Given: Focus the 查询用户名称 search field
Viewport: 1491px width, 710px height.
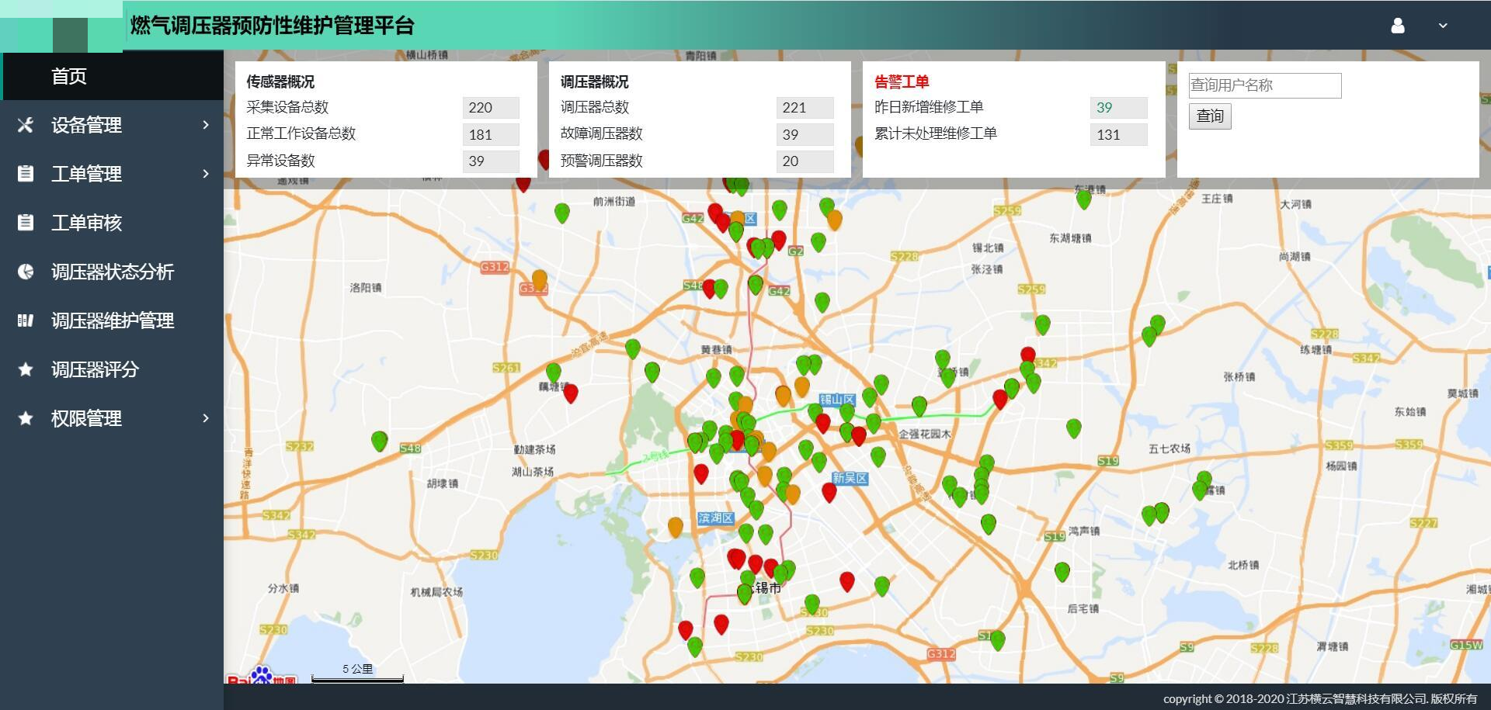Looking at the screenshot, I should [x=1265, y=85].
